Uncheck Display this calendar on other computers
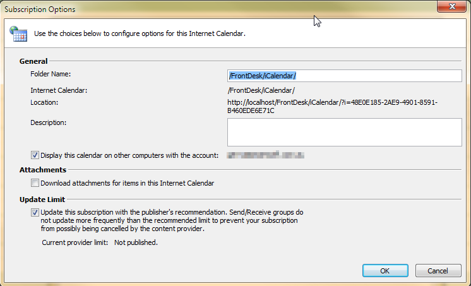Image resolution: width=471 pixels, height=286 pixels. (x=35, y=155)
